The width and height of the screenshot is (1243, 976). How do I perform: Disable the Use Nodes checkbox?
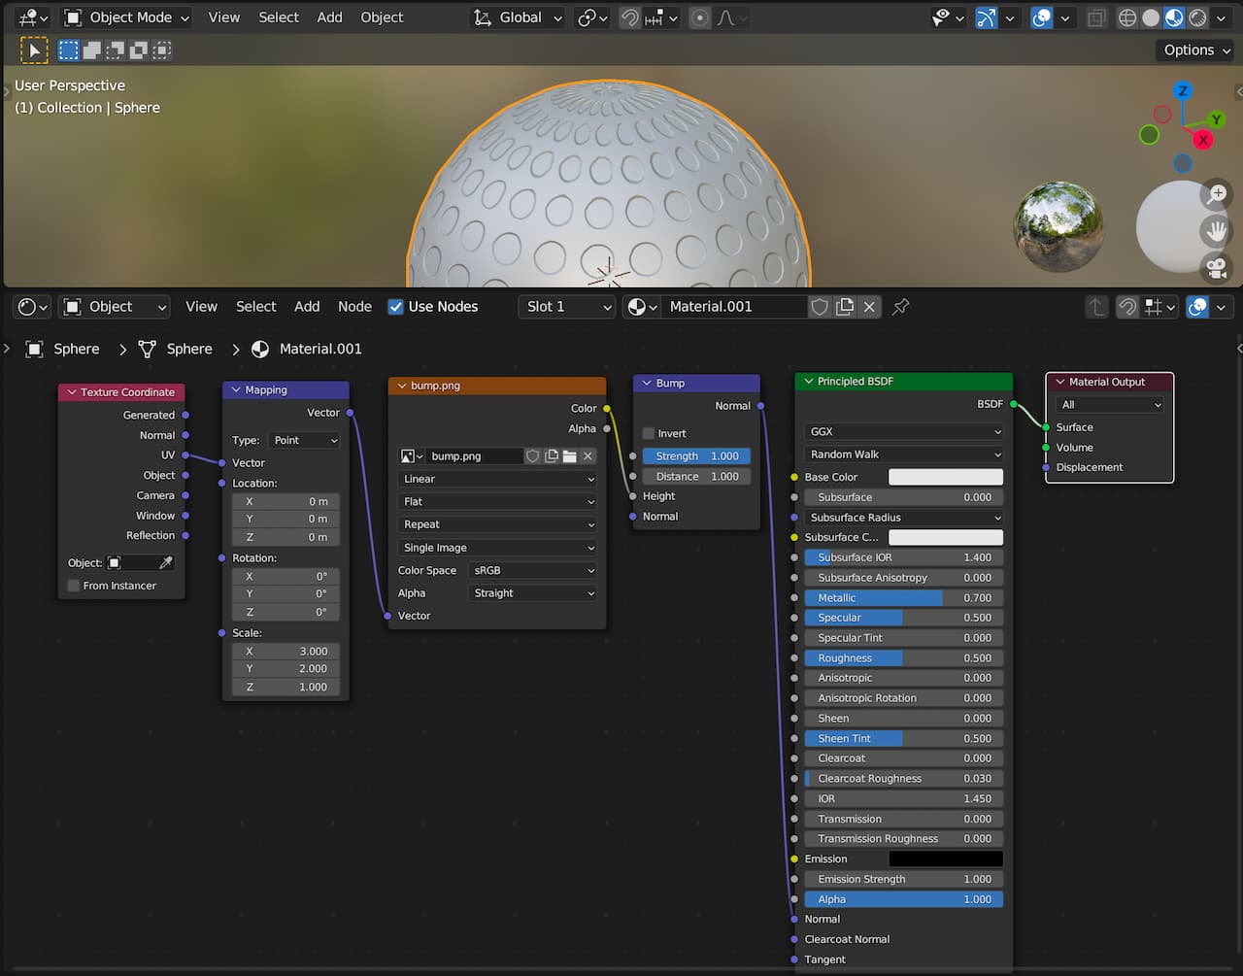pyautogui.click(x=395, y=307)
